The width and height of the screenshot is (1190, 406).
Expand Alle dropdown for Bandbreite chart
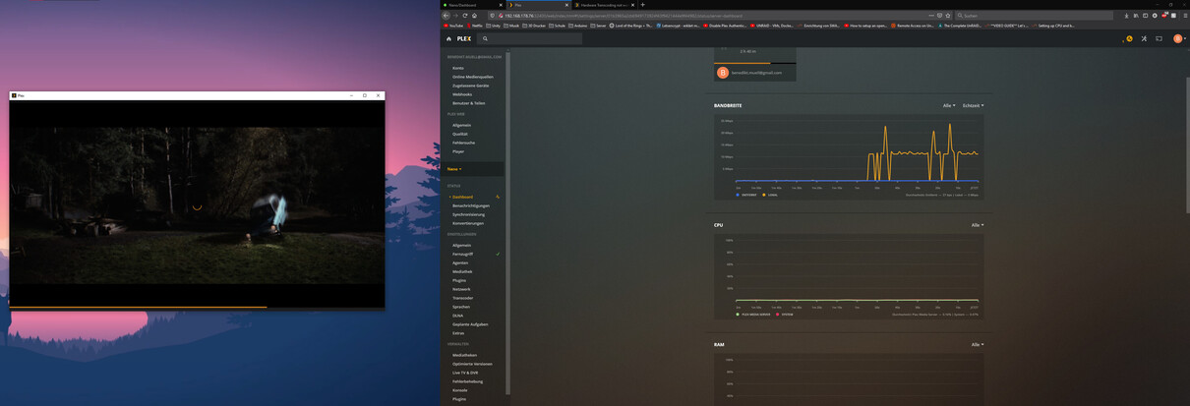coord(949,105)
